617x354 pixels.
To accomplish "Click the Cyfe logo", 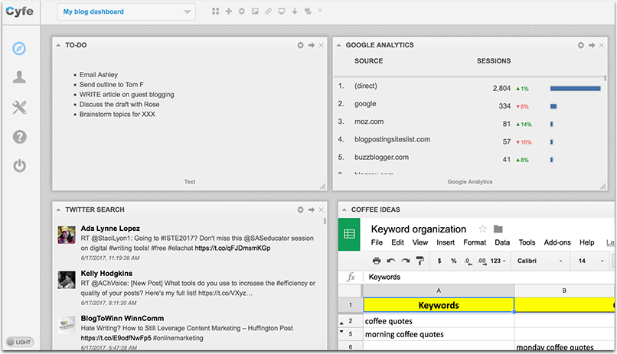I will [x=21, y=11].
